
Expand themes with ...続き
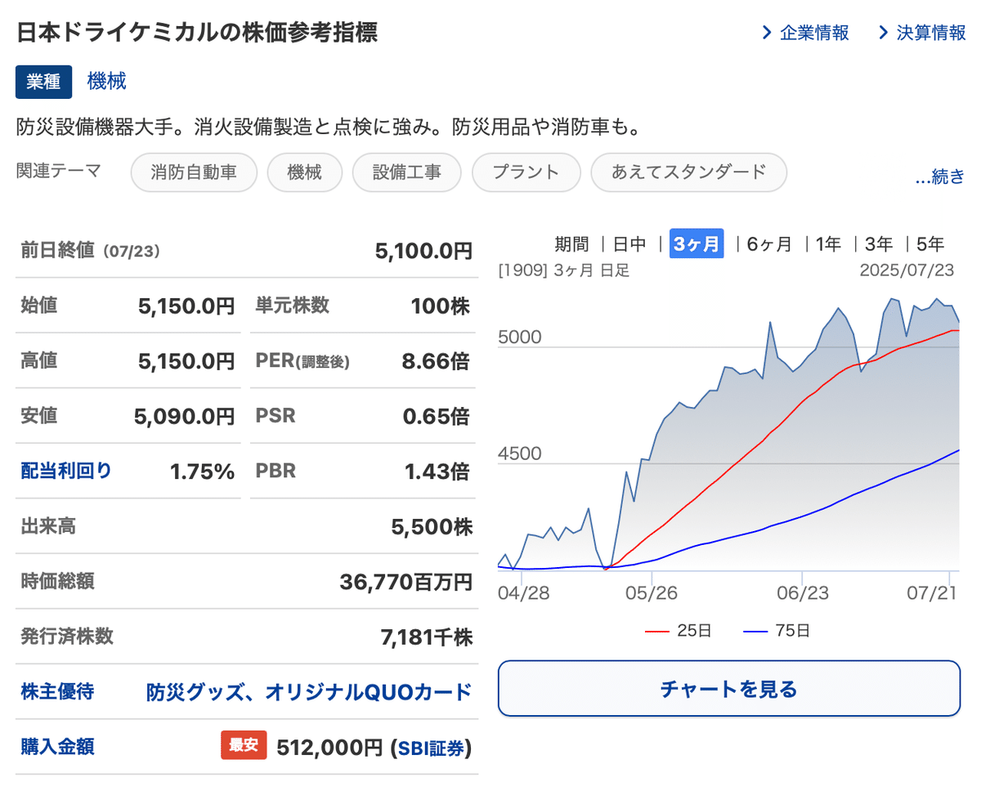coord(940,176)
